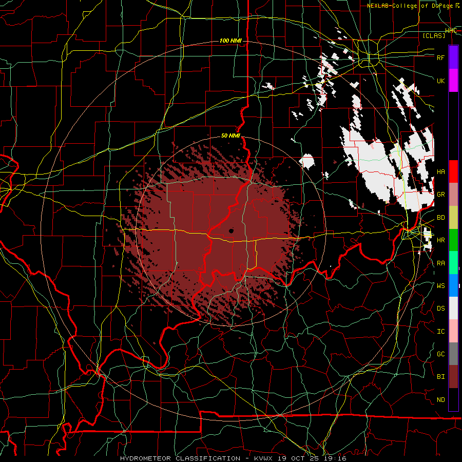Click the BI dark red legend swatch
Screen dimensions: 462x462
(453, 377)
